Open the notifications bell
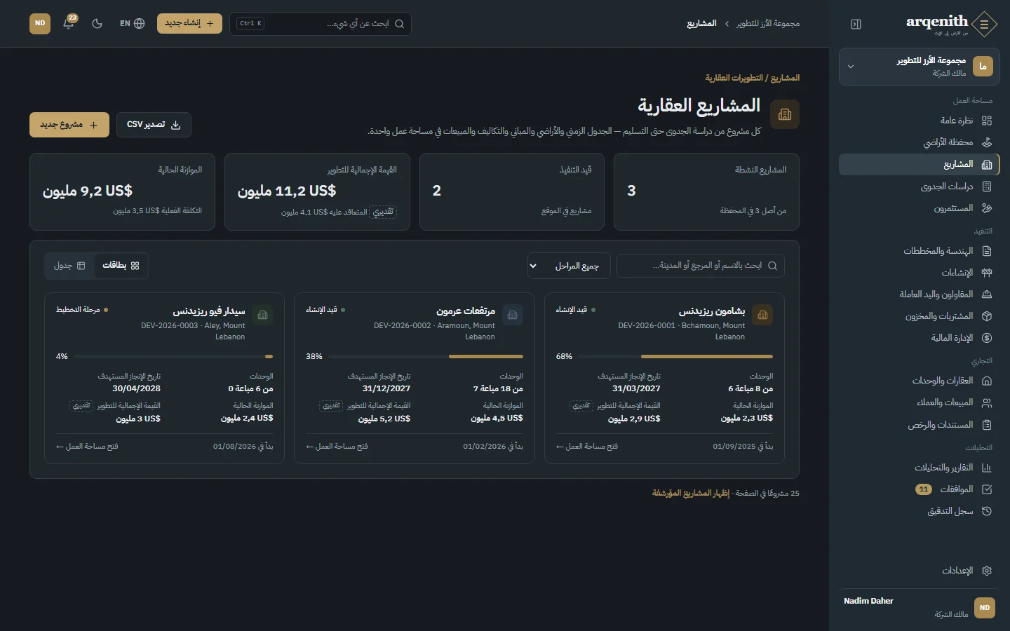 click(69, 23)
